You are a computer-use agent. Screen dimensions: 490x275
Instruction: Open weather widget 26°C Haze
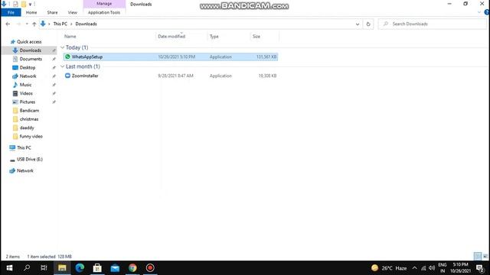pyautogui.click(x=389, y=268)
